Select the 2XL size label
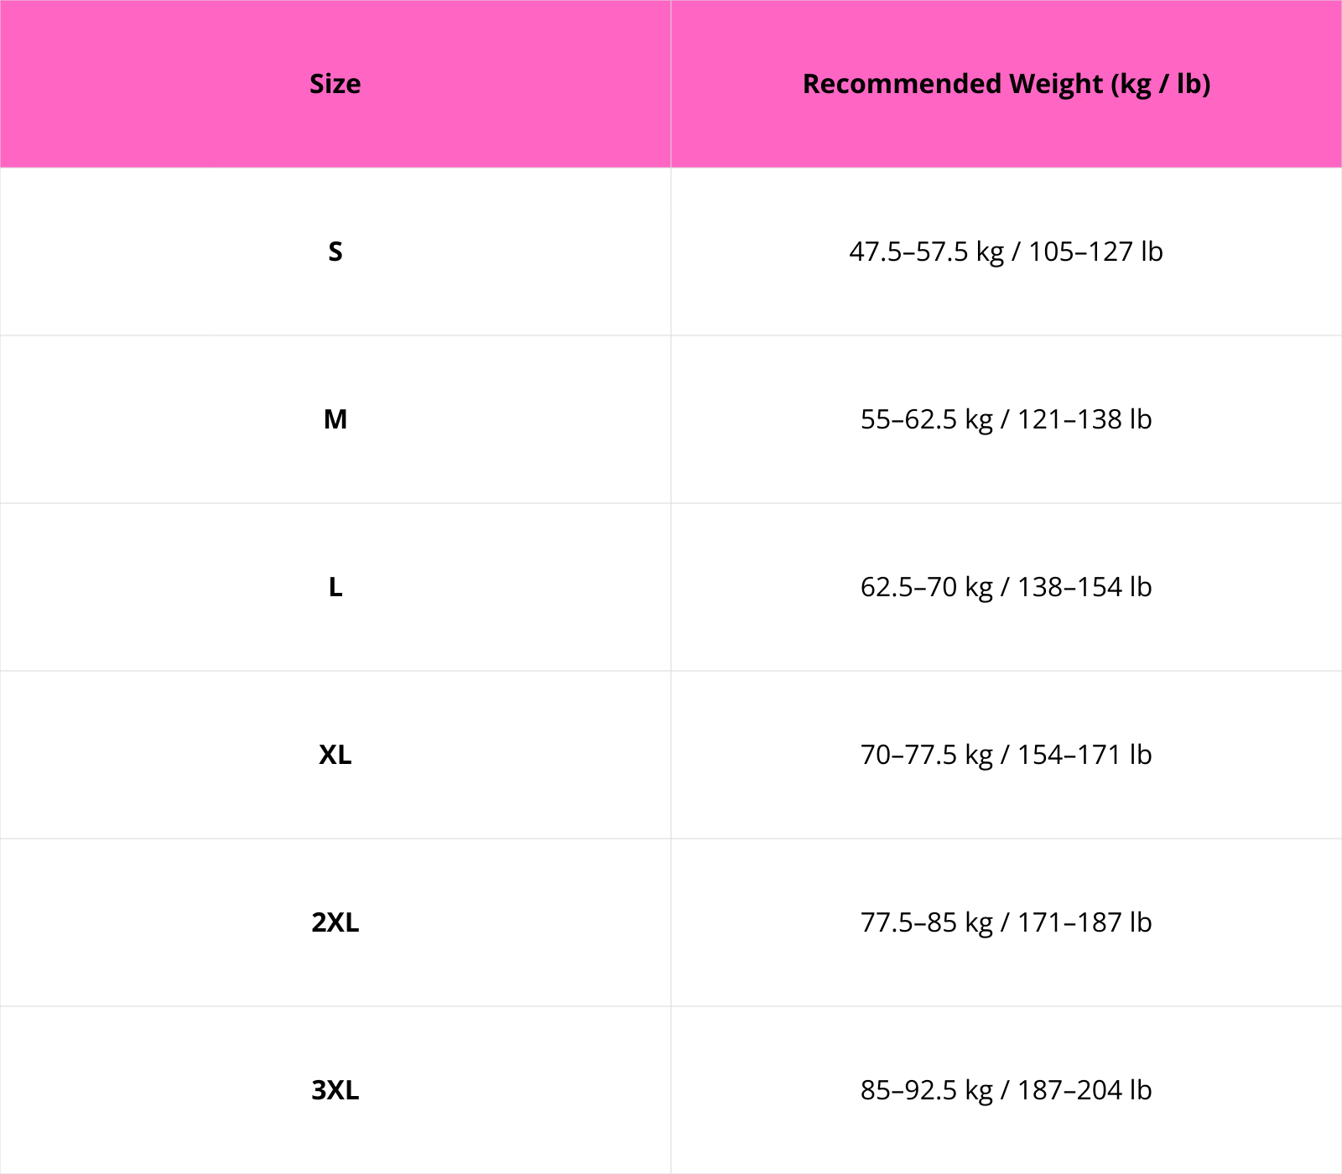This screenshot has height=1174, width=1342. [x=335, y=922]
